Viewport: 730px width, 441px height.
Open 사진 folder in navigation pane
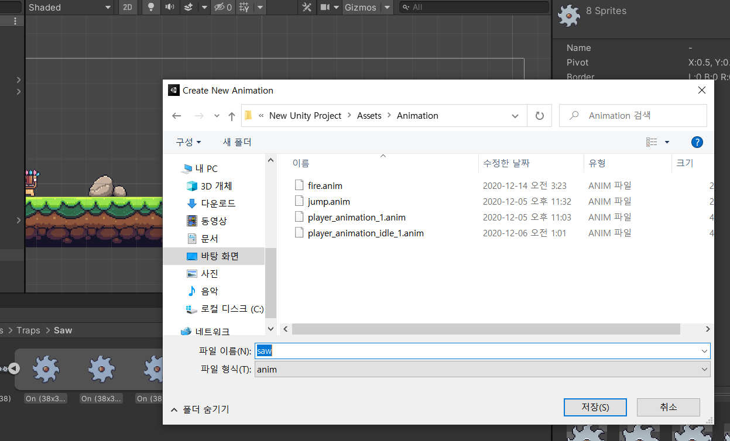pyautogui.click(x=209, y=274)
